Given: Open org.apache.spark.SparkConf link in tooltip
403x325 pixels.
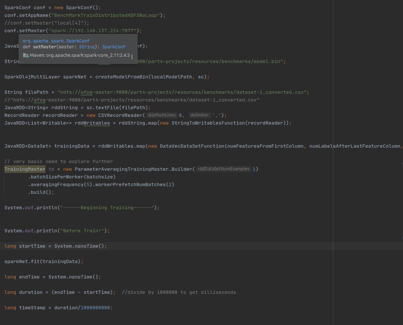Looking at the screenshot, I should [x=56, y=41].
